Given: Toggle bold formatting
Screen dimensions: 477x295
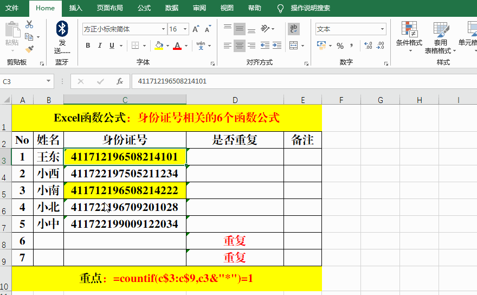Looking at the screenshot, I should [x=88, y=46].
